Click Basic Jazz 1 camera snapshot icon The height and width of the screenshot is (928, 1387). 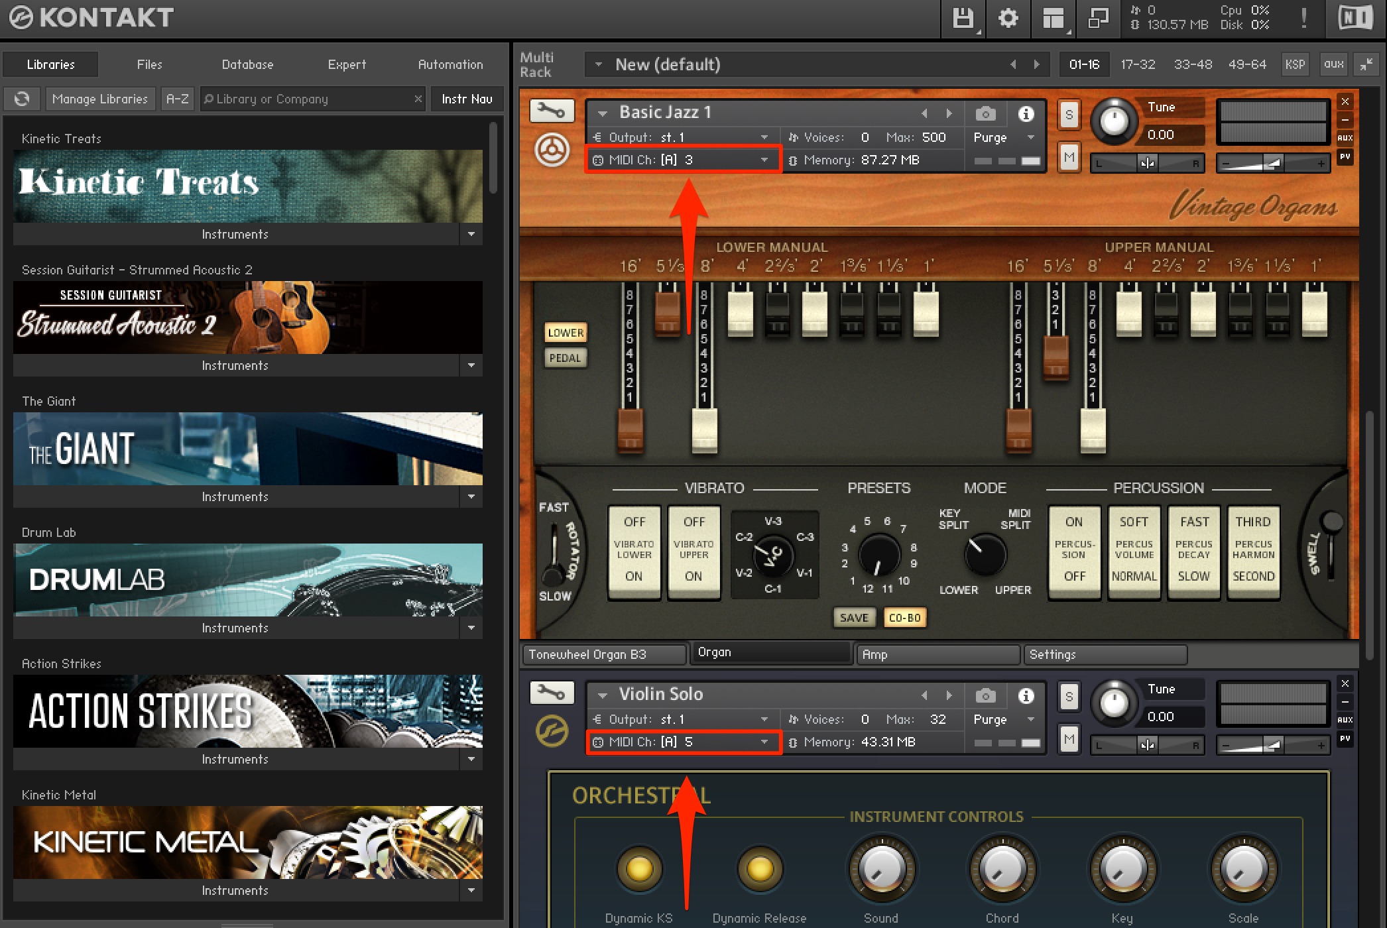[985, 114]
